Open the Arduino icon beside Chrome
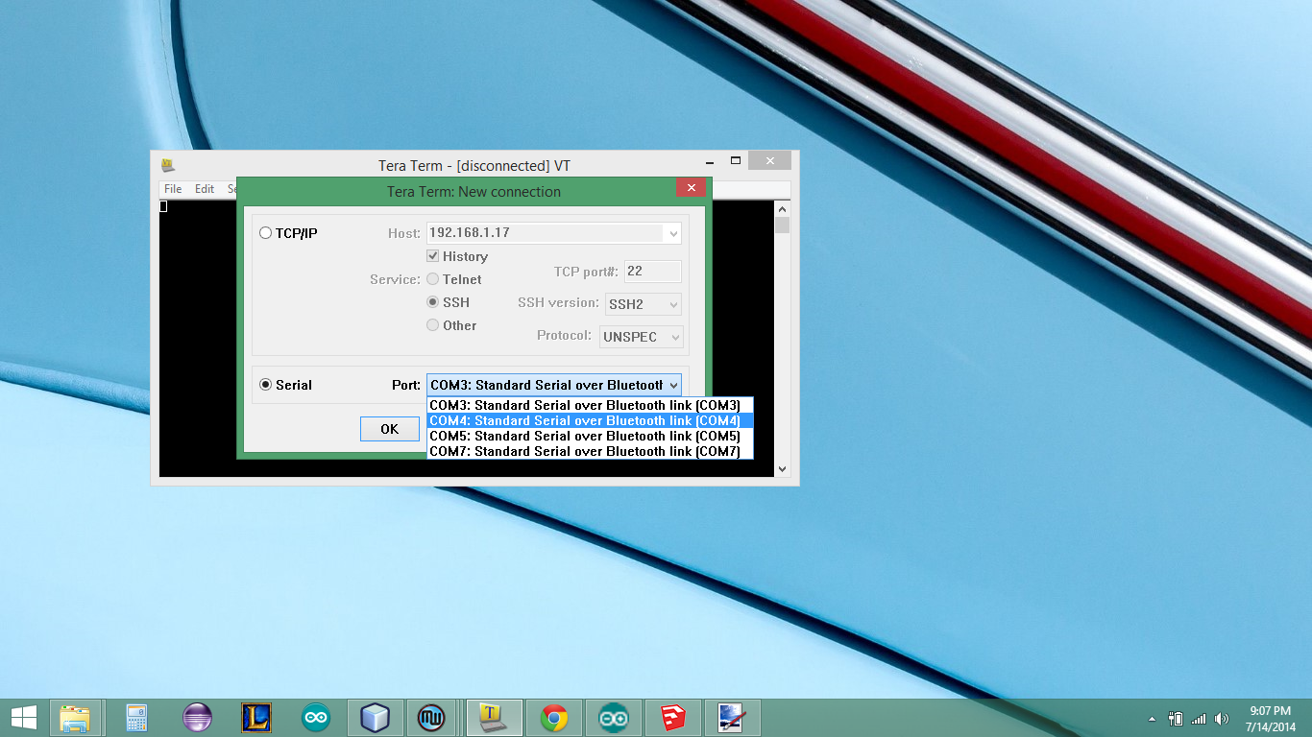The height and width of the screenshot is (737, 1312). (x=614, y=718)
